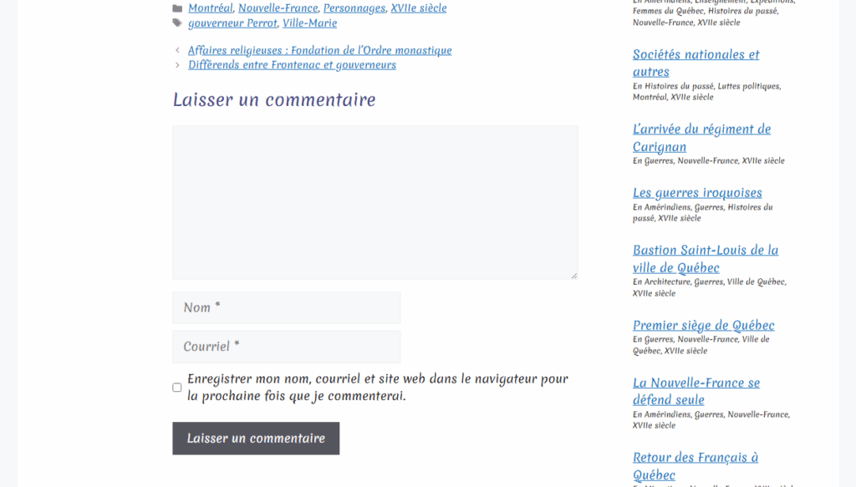
Task: Submit with Laisser un commentaire button
Action: click(256, 439)
